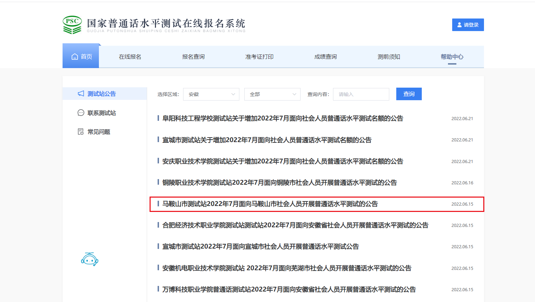
Task: Expand the 全部 city dropdown
Action: [272, 94]
